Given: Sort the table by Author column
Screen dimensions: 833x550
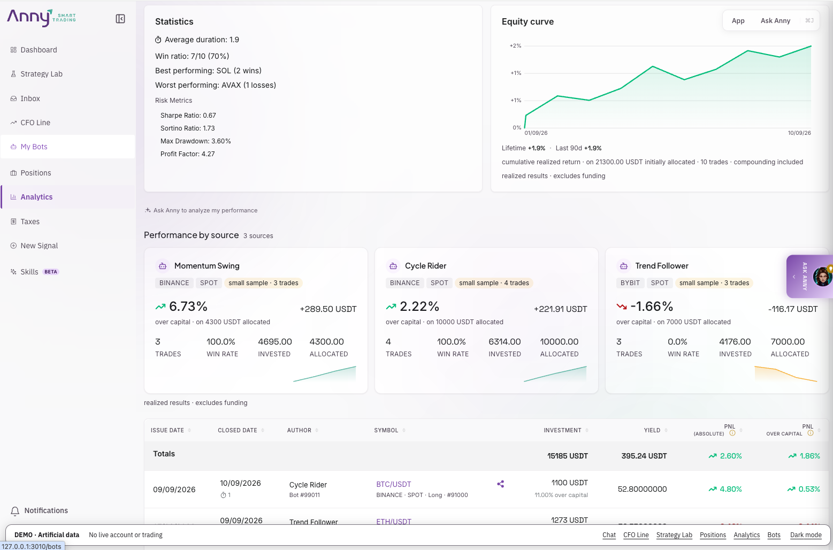Looking at the screenshot, I should (x=303, y=430).
